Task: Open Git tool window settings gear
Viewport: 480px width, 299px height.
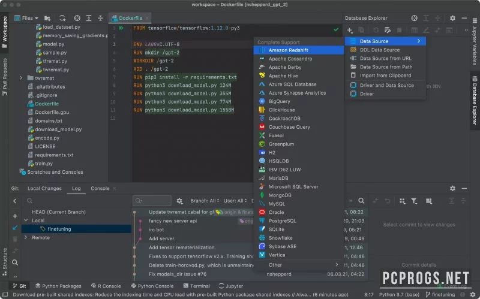Action: coord(452,188)
